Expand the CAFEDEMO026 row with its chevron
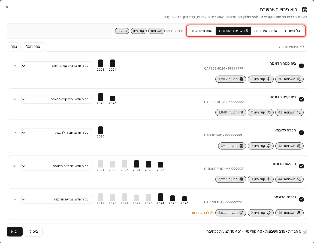The height and width of the screenshot is (243, 314). pos(15,99)
